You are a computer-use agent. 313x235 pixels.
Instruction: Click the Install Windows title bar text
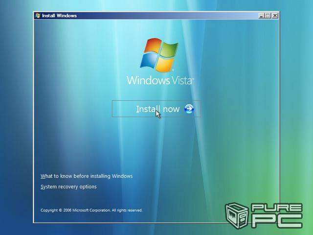[59, 16]
